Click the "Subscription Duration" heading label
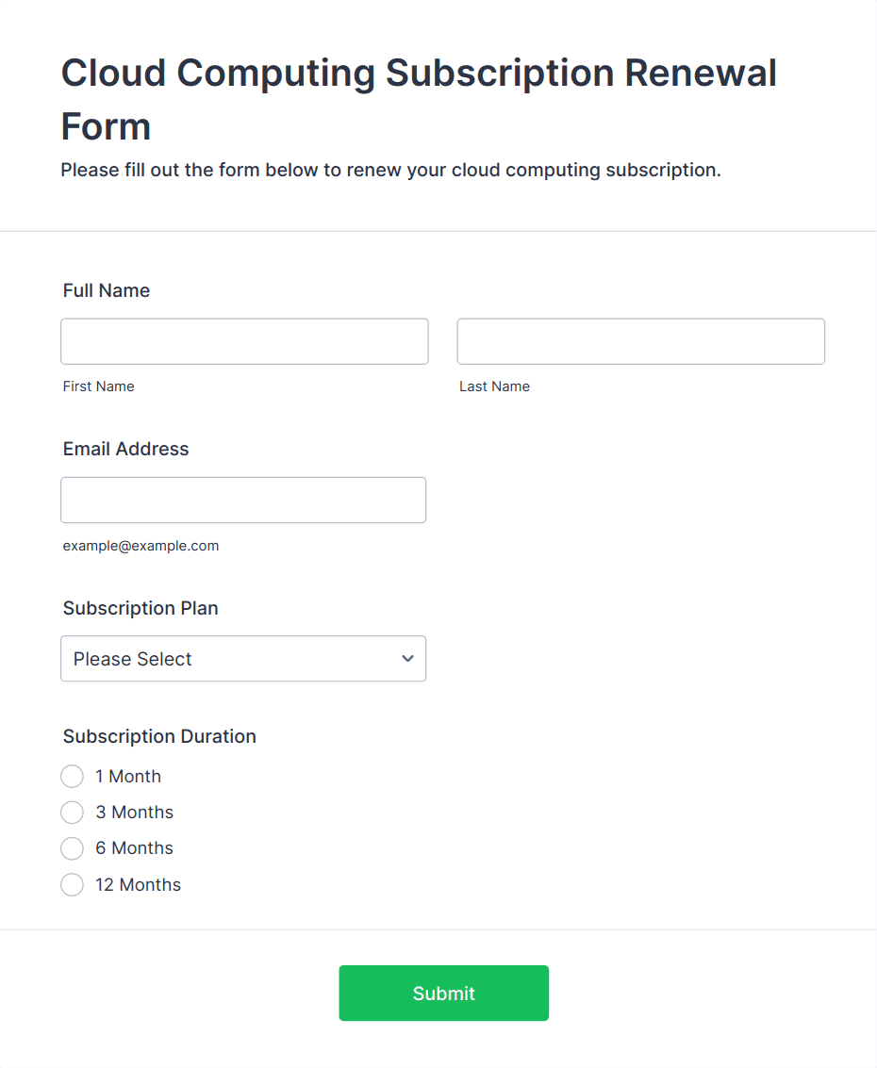The image size is (877, 1068). pos(159,736)
